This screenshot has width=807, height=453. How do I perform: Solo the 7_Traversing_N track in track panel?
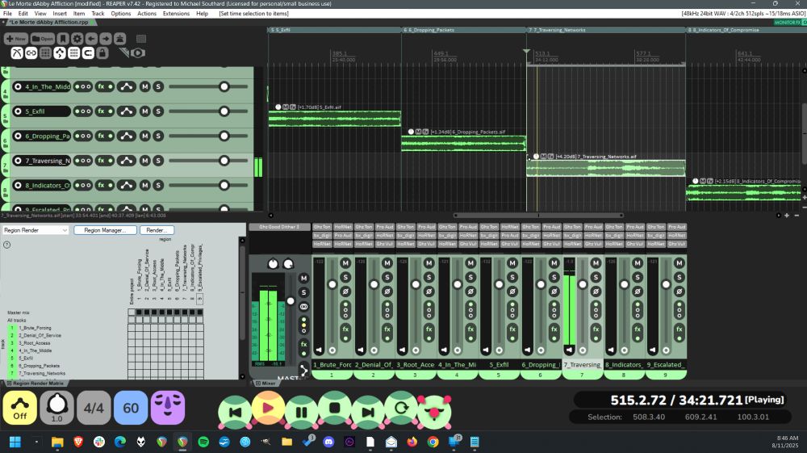(158, 161)
